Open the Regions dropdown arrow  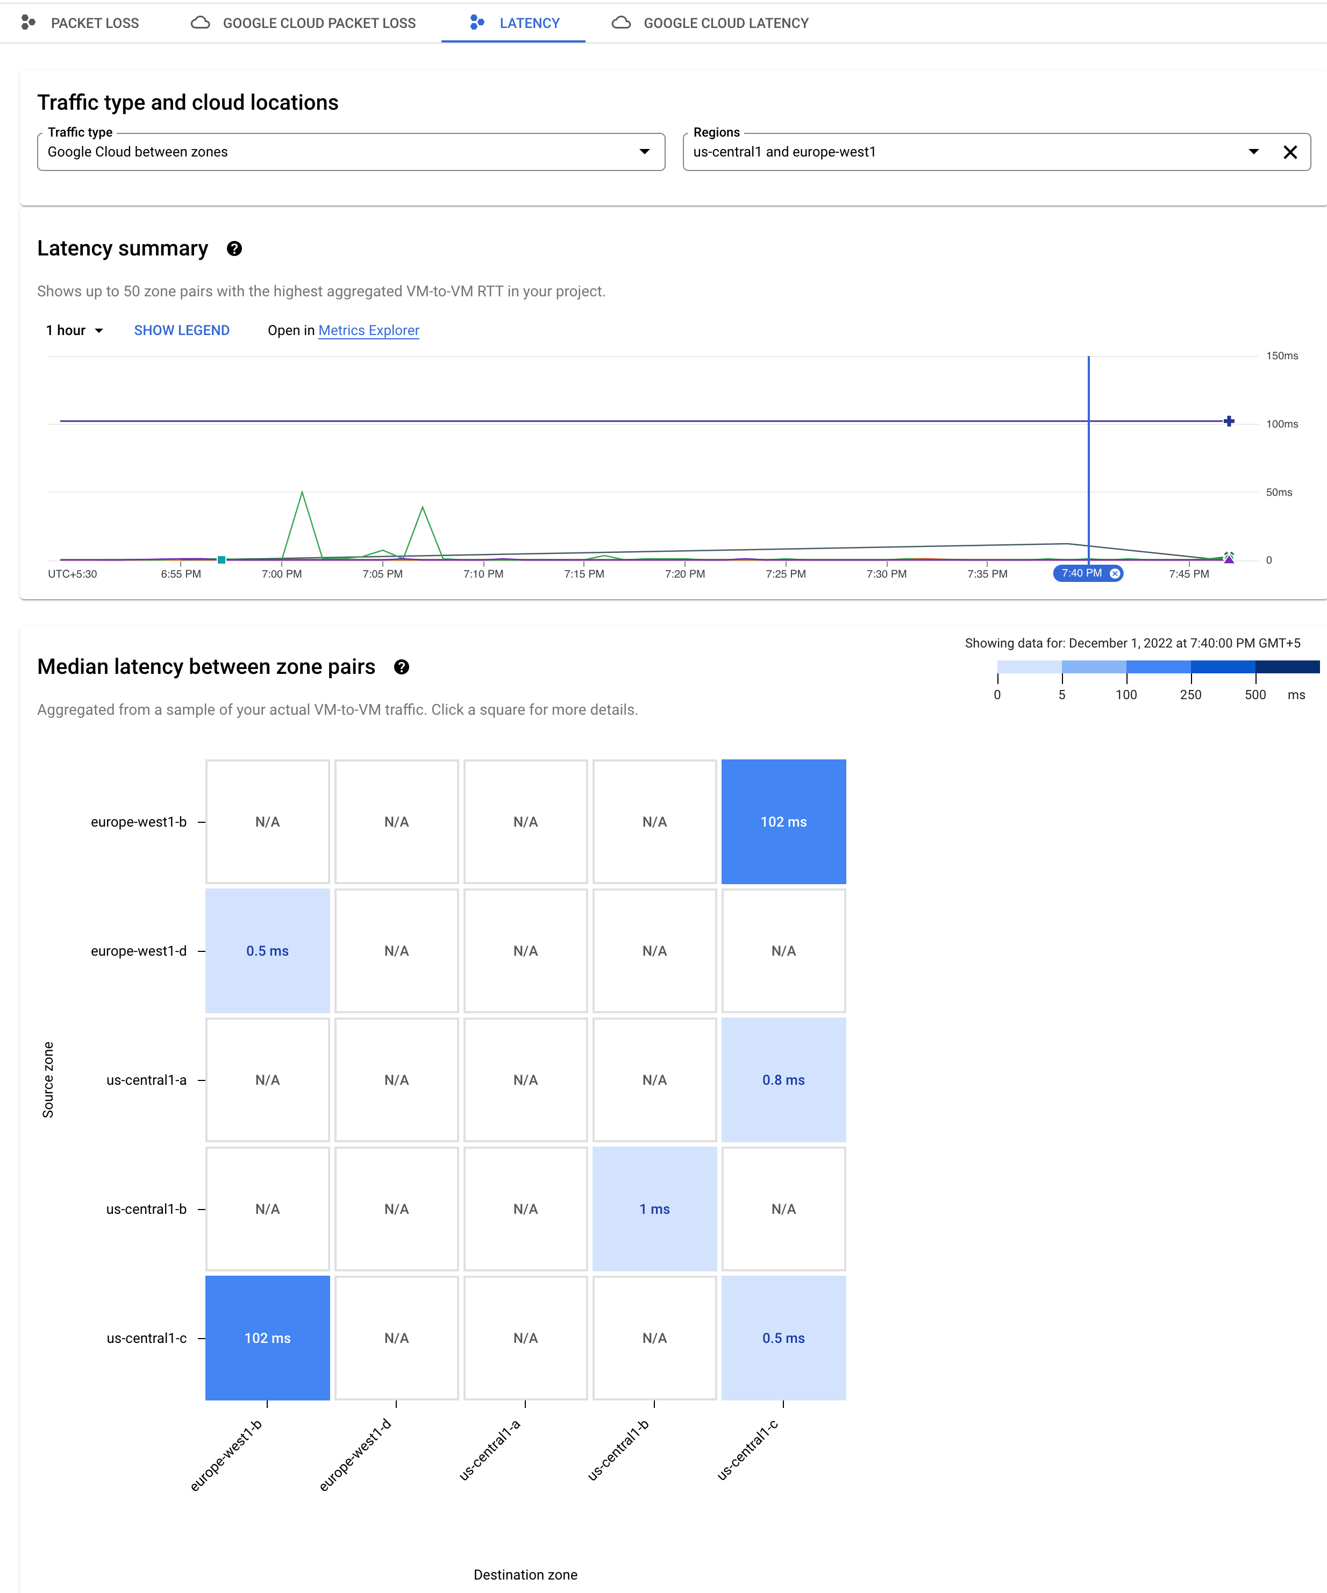click(x=1253, y=152)
